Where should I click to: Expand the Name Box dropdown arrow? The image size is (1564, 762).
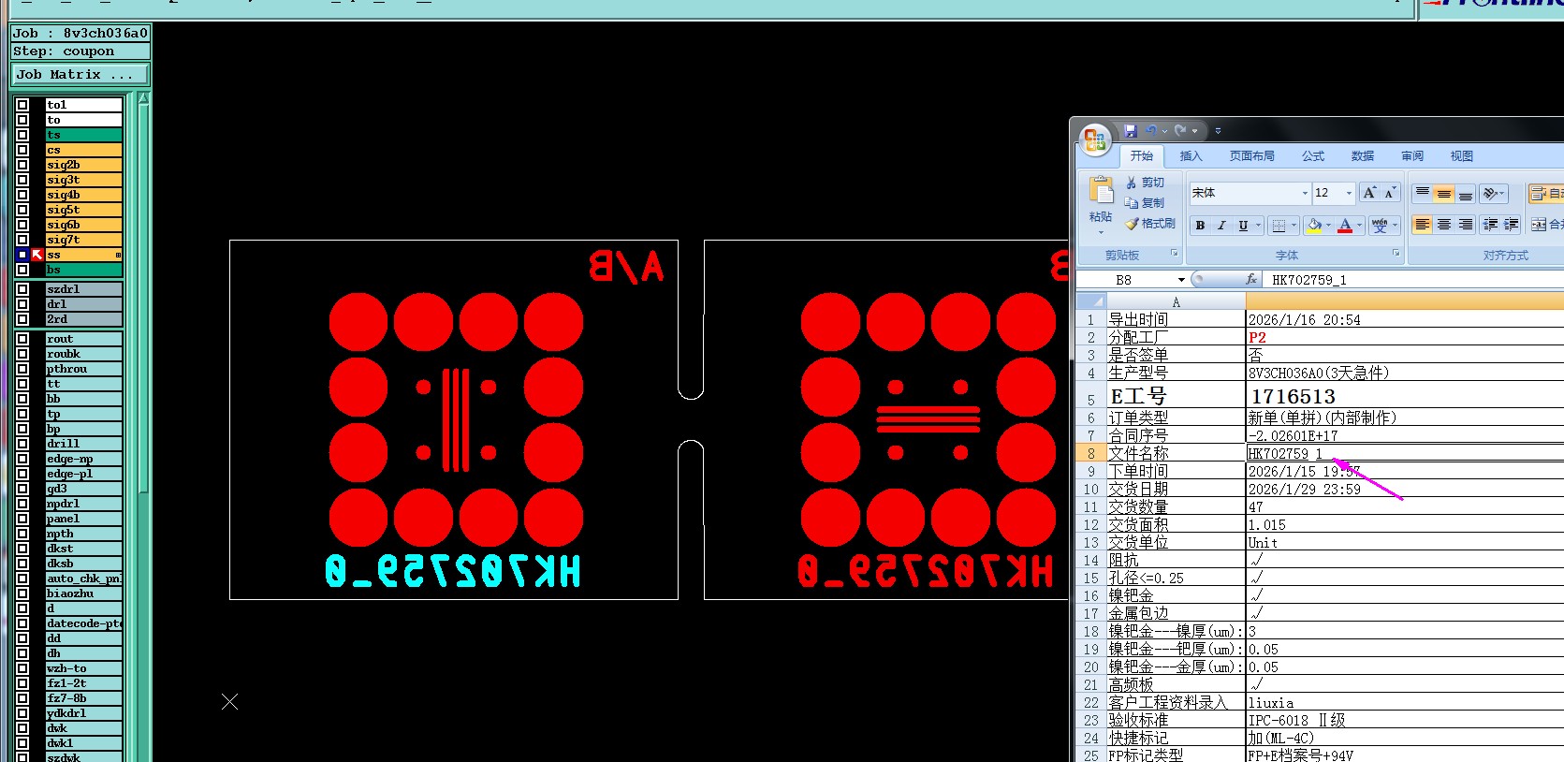pyautogui.click(x=1181, y=280)
